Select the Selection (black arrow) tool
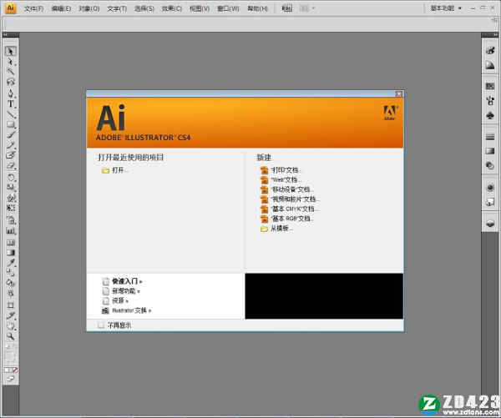 click(x=11, y=52)
